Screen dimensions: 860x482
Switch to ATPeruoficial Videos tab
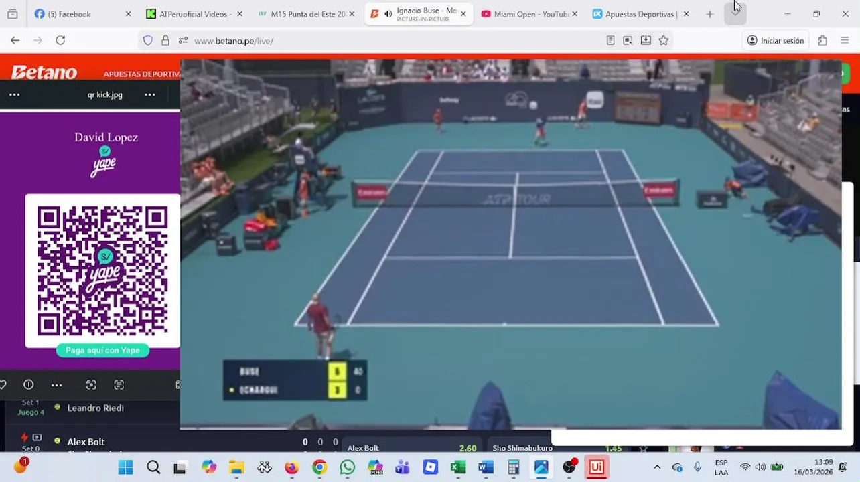[194, 14]
